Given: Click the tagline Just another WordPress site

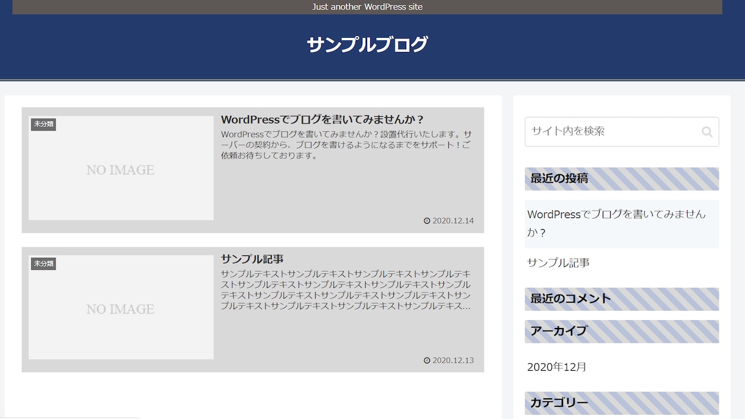Looking at the screenshot, I should click(367, 7).
